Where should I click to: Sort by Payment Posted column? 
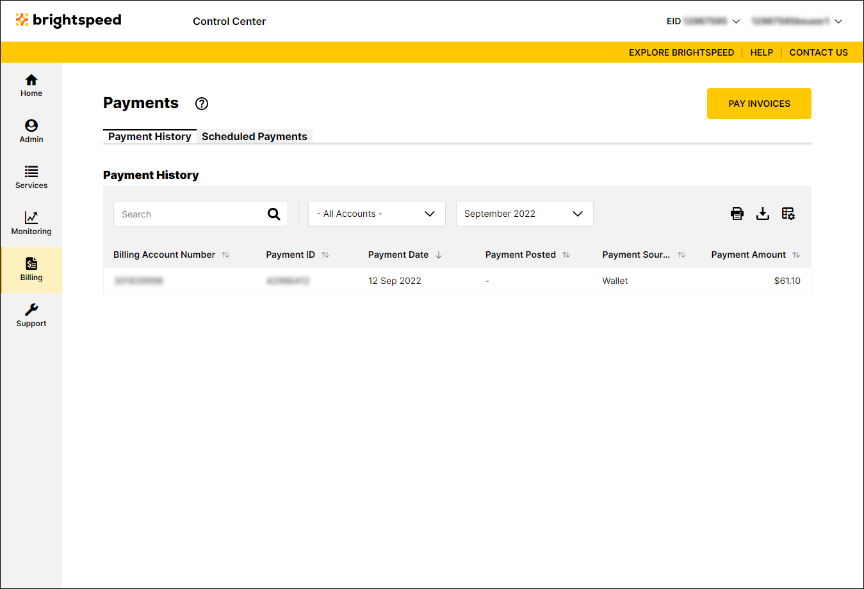(566, 255)
